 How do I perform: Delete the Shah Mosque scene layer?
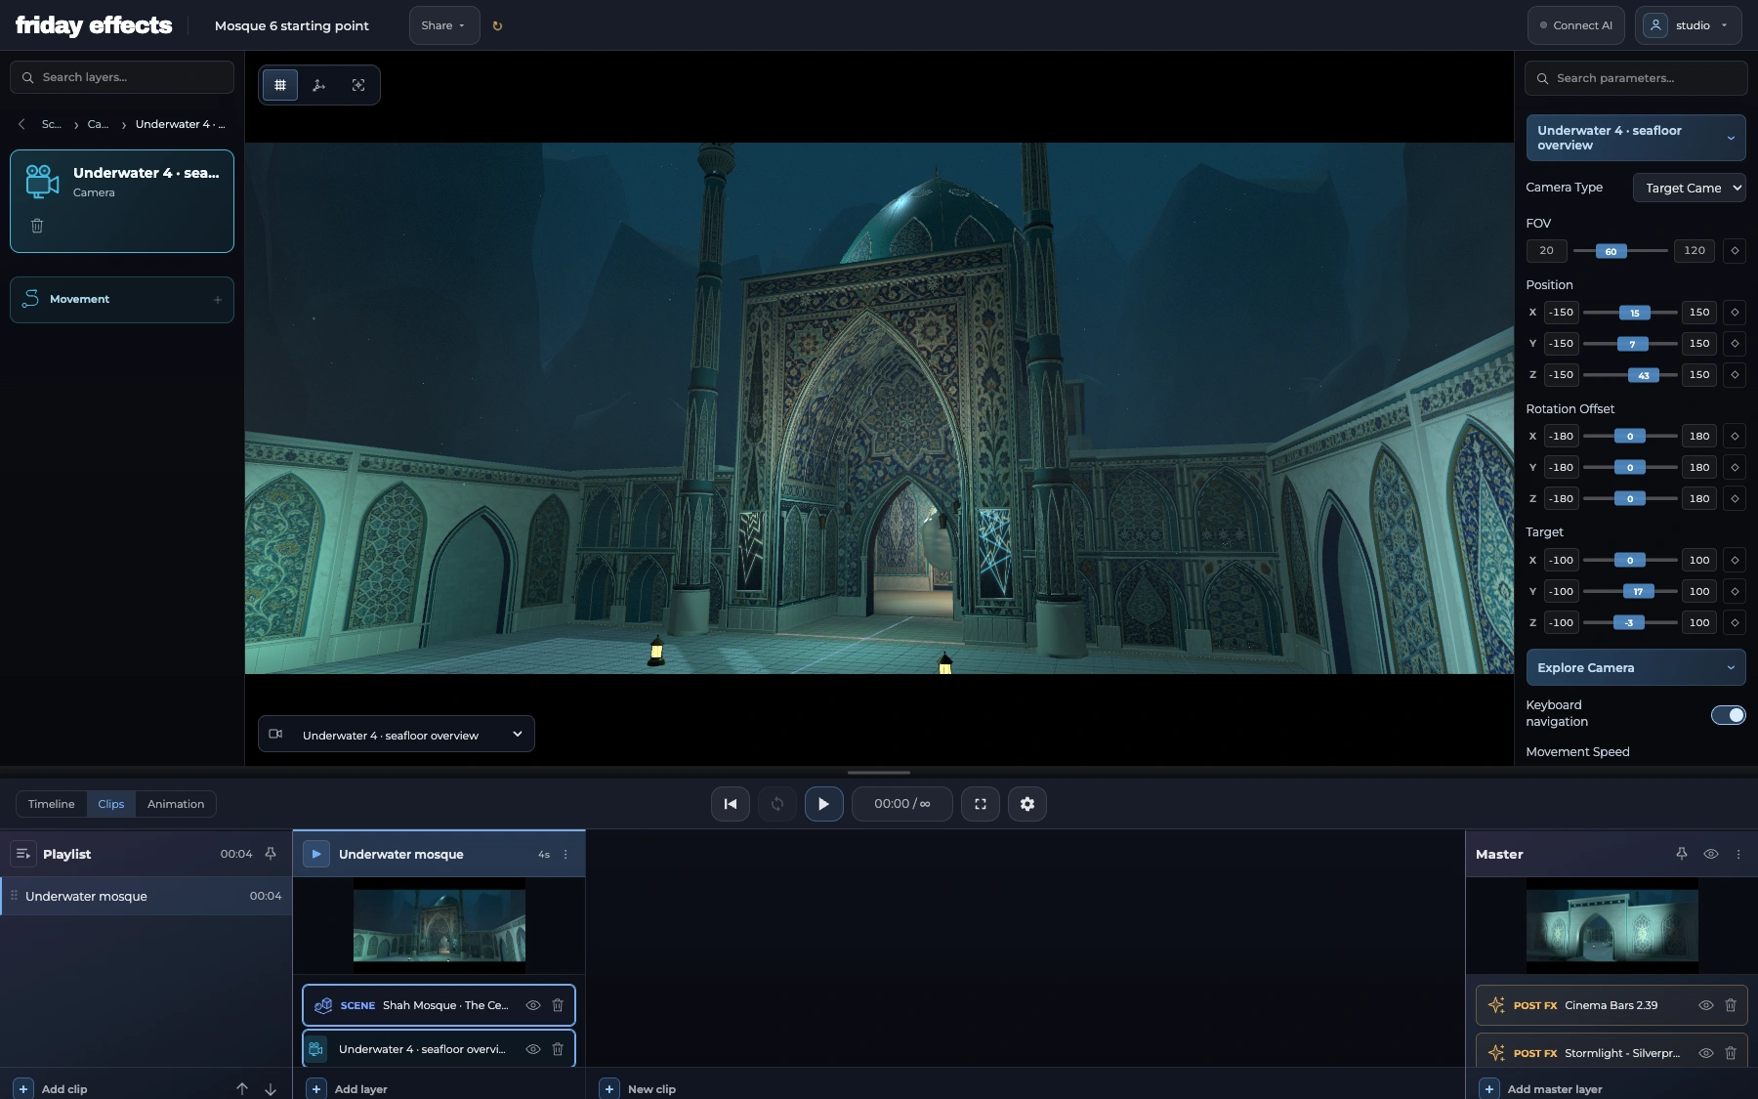[558, 1005]
